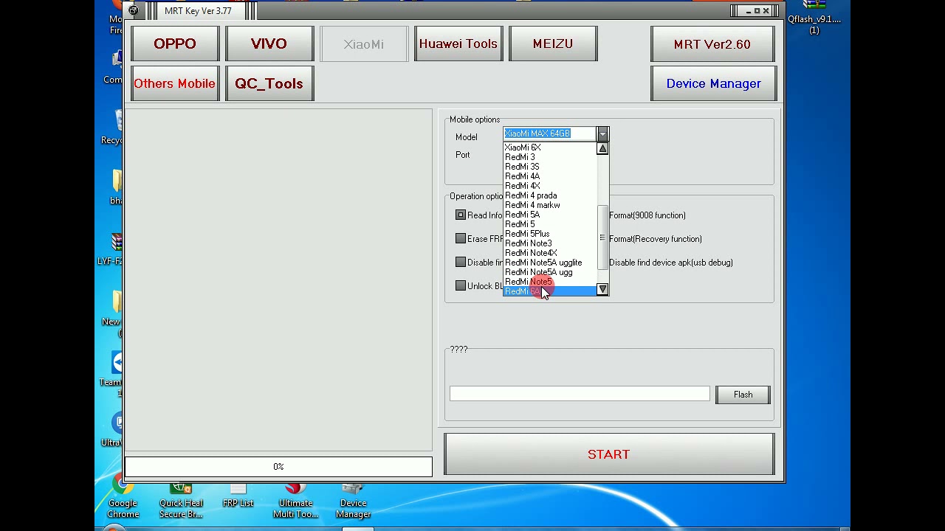The height and width of the screenshot is (531, 945).
Task: Switch to the MEIZU tab
Action: (x=552, y=44)
